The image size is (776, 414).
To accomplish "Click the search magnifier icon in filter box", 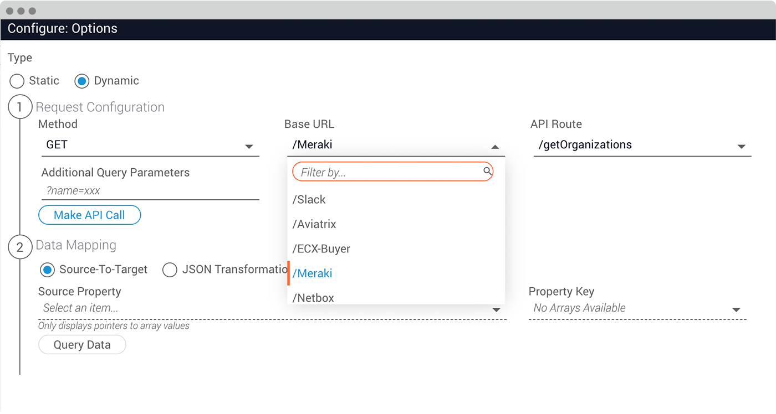I will click(x=487, y=172).
